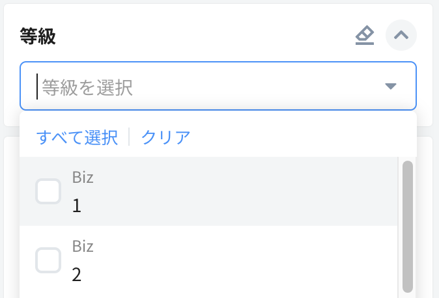Click the number 1 option text
The width and height of the screenshot is (439, 298).
point(77,206)
